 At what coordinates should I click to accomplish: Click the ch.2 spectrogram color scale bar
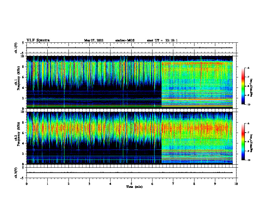(243, 142)
